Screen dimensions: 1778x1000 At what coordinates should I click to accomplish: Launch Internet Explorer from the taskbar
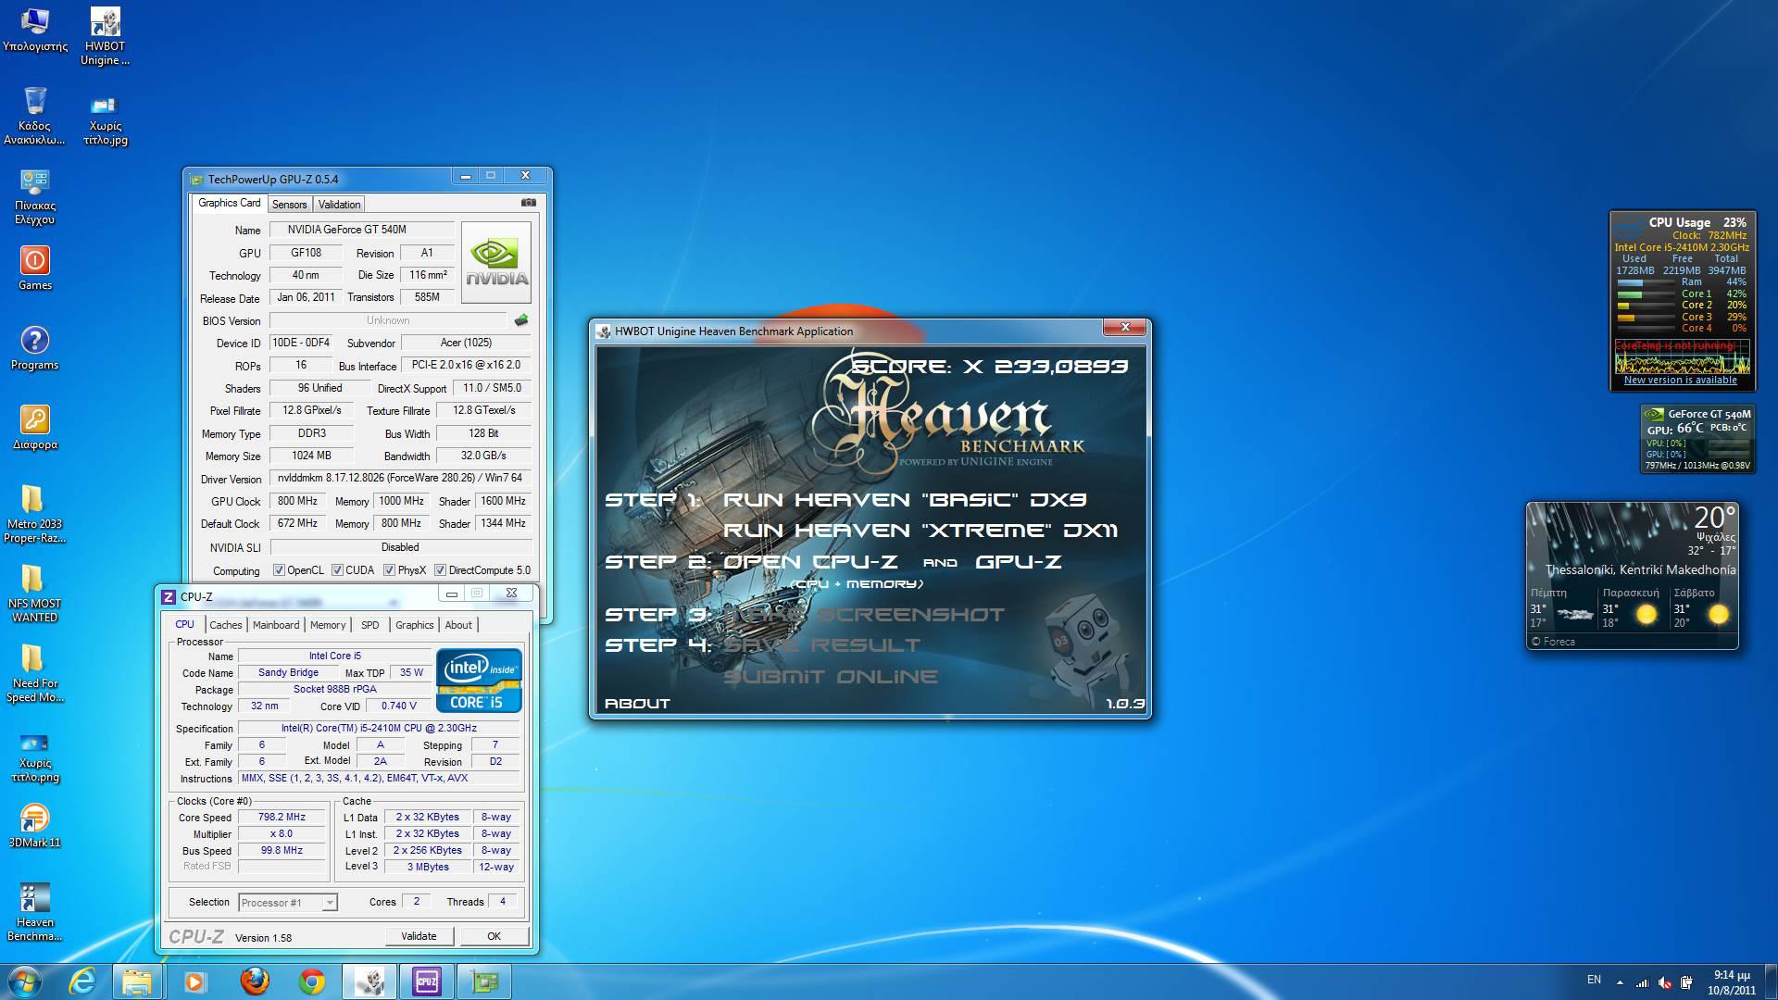click(82, 981)
